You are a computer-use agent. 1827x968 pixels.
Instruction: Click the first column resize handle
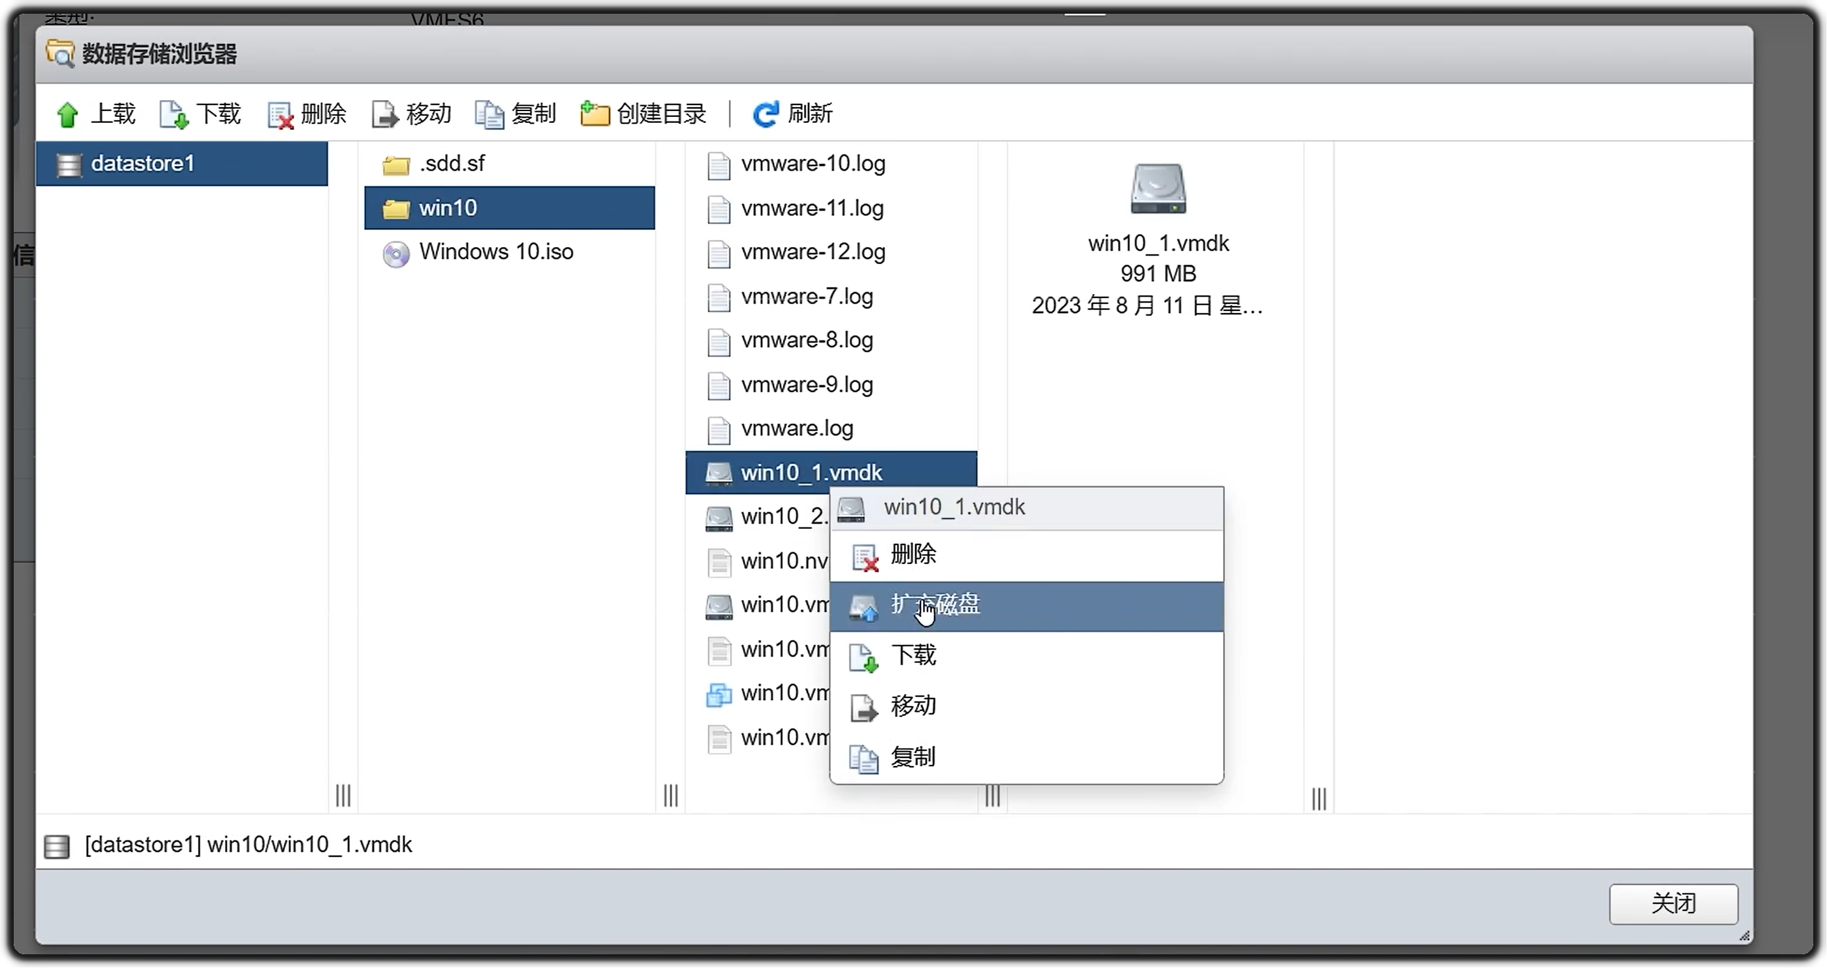[343, 795]
